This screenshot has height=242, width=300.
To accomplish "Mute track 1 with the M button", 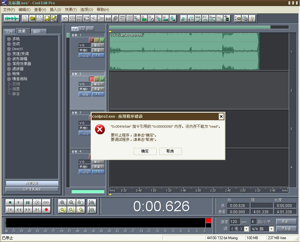I will pos(102,40).
